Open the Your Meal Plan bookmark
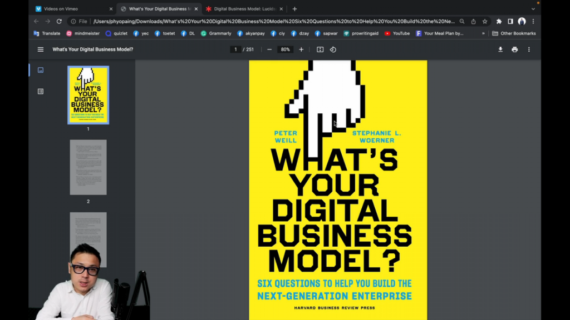The image size is (570, 320). pyautogui.click(x=440, y=33)
